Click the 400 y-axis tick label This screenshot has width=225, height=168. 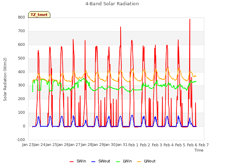21,72
